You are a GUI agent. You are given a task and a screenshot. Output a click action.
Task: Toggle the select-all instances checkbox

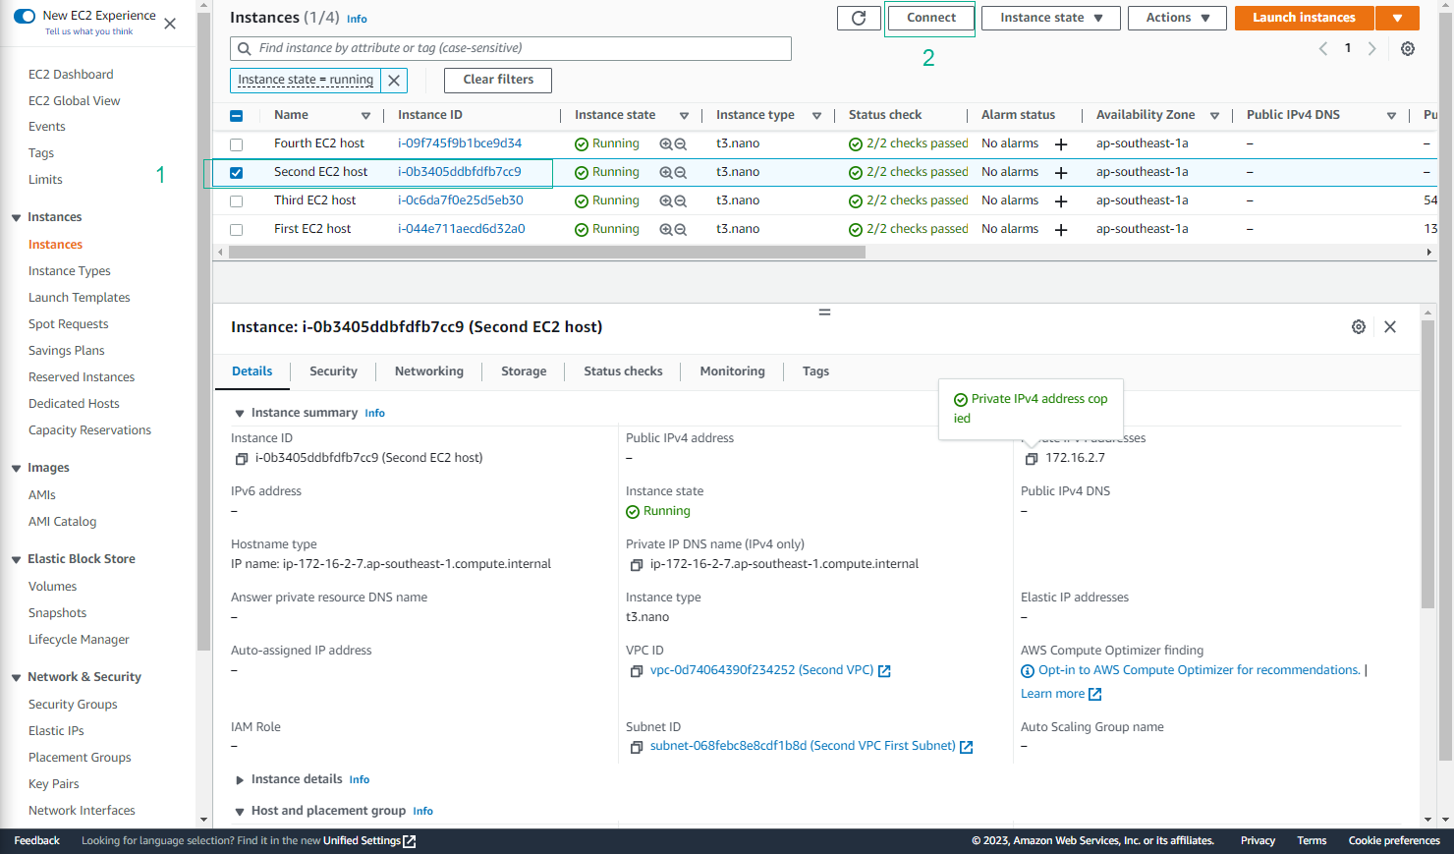coord(236,116)
